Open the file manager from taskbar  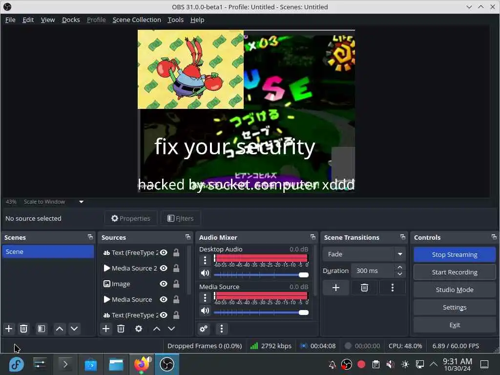[116, 364]
